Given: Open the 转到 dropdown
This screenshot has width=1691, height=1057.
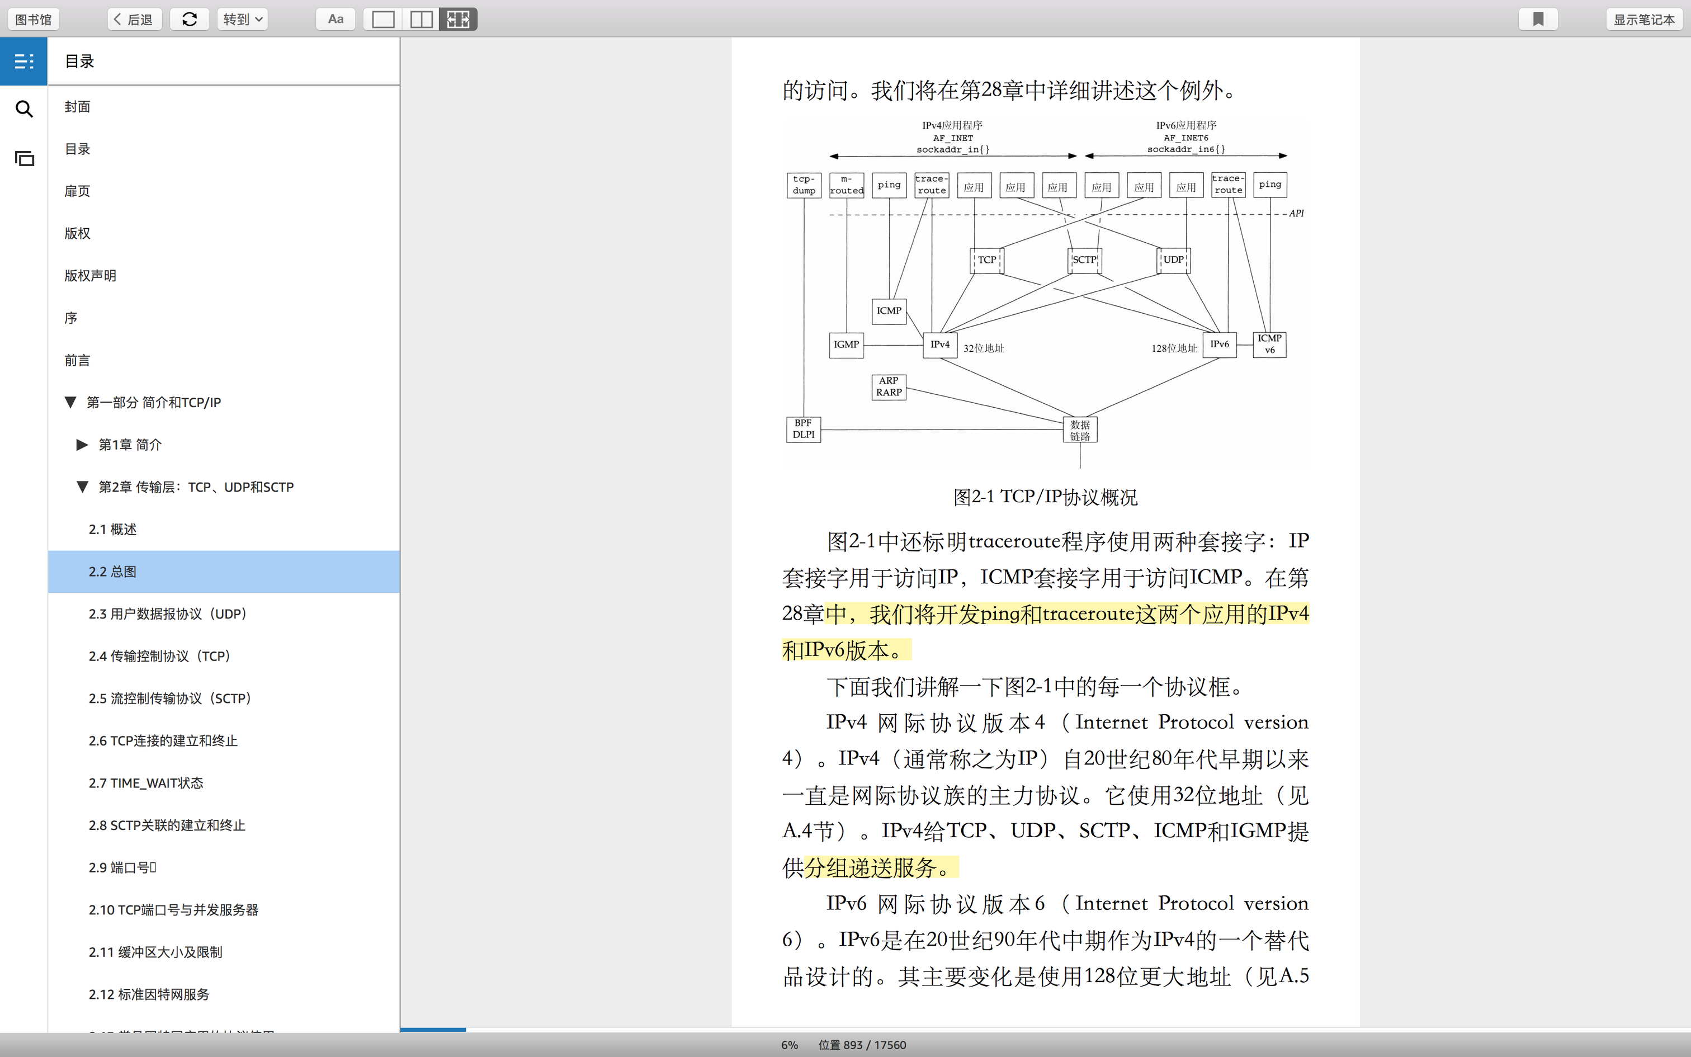Looking at the screenshot, I should pos(243,20).
